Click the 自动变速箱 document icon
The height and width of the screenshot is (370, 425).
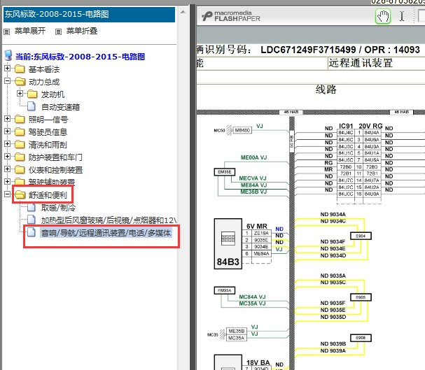click(32, 106)
